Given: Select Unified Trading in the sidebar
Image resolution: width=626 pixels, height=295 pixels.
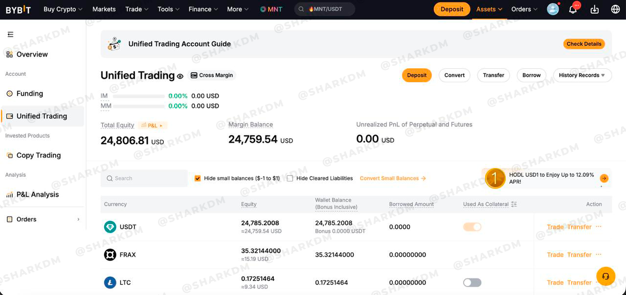Looking at the screenshot, I should (x=43, y=116).
